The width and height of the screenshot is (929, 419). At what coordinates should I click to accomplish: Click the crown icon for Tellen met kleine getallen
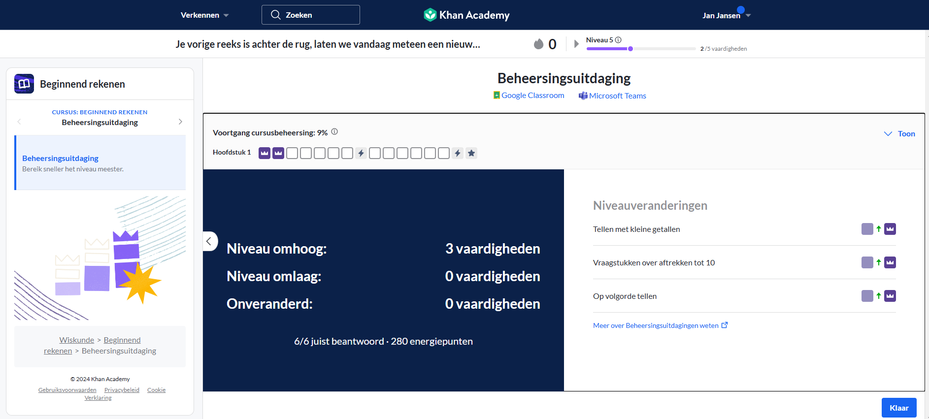click(890, 229)
